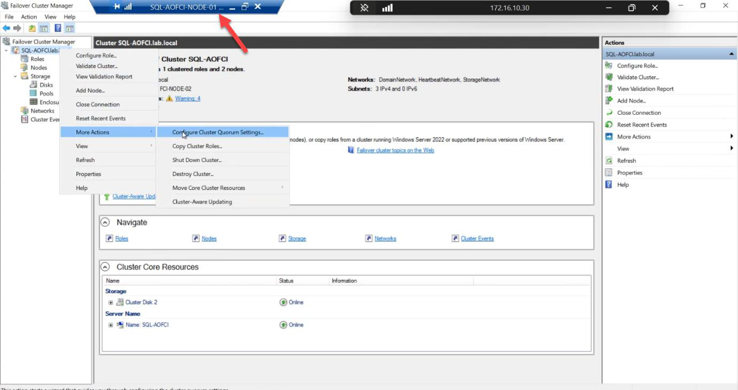Choose Destroy Cluster from submenu
This screenshot has width=738, height=390.
(223, 174)
